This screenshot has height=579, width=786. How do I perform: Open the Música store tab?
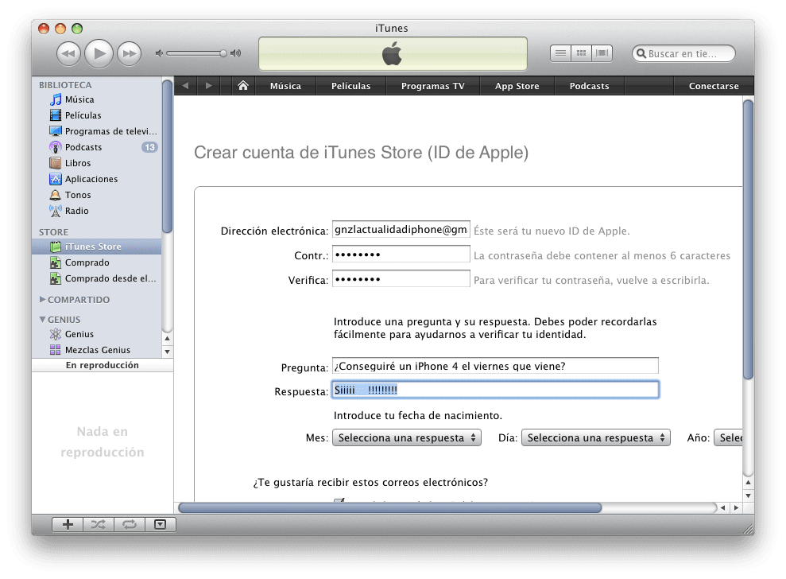coord(286,86)
